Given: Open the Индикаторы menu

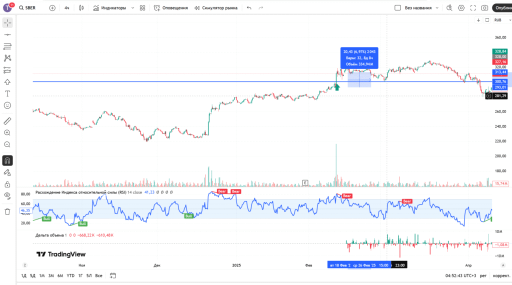Looking at the screenshot, I should [x=109, y=8].
